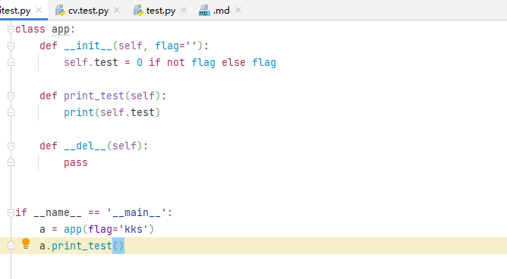Click the Markdown file icon on .md tab
This screenshot has height=279, width=507.
204,11
